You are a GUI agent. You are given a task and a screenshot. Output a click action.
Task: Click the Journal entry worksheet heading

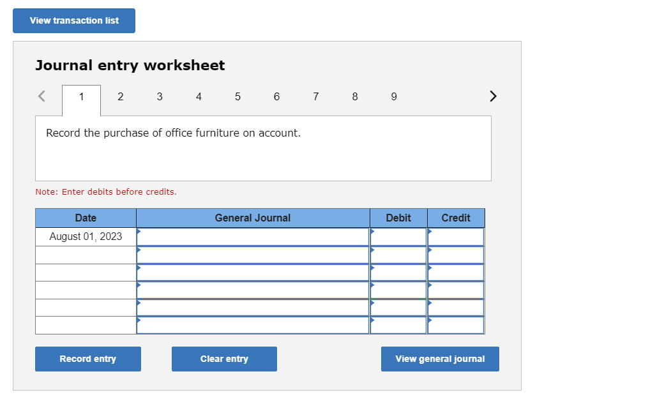(x=130, y=66)
